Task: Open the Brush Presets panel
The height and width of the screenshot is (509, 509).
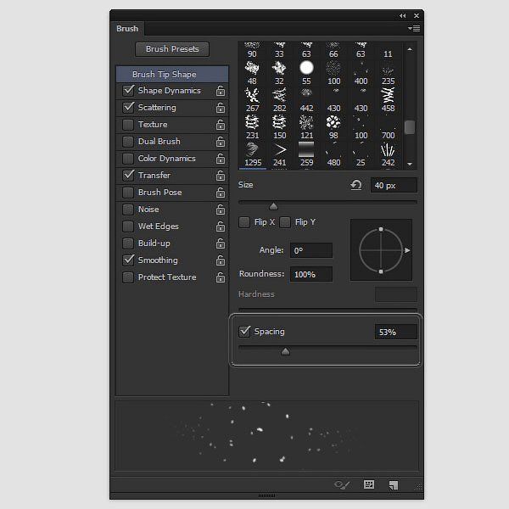Action: (172, 49)
